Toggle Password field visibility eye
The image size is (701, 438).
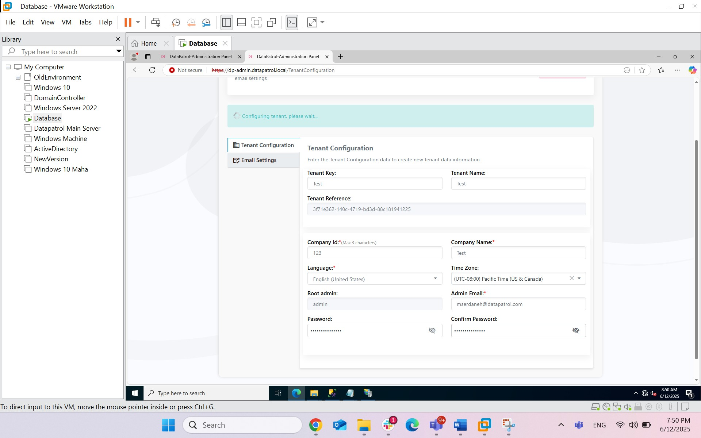[432, 330]
